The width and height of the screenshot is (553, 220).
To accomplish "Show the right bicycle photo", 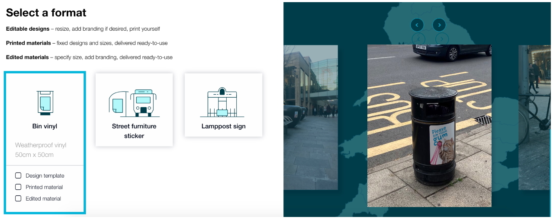I will click(534, 118).
